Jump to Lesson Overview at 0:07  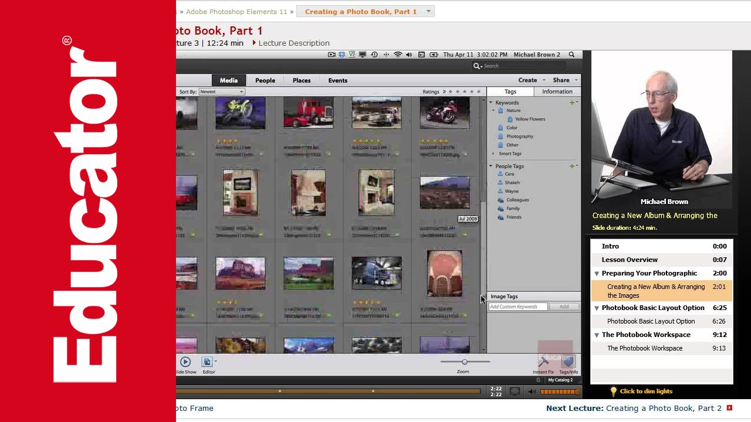click(661, 260)
